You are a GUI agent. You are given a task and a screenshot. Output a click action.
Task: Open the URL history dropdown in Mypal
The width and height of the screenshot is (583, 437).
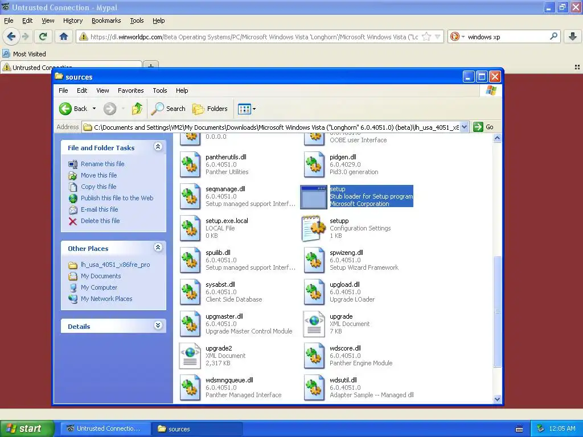point(438,36)
